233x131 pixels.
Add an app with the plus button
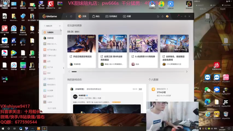(60, 26)
